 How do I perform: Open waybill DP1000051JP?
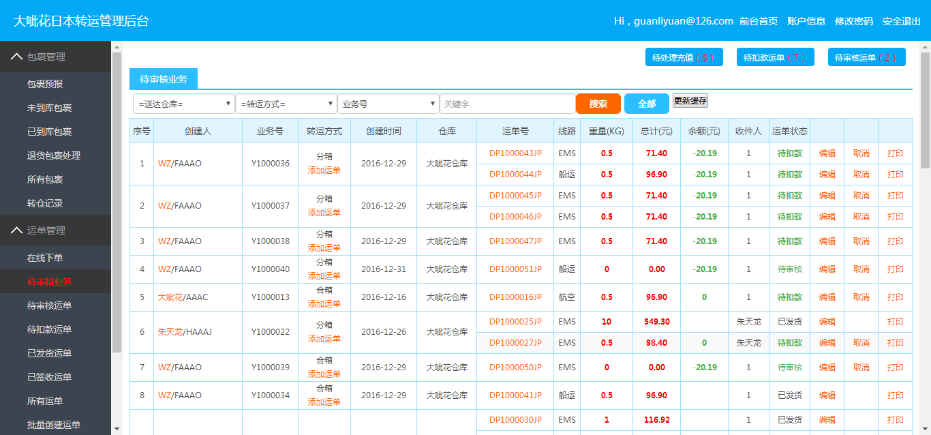pos(515,269)
